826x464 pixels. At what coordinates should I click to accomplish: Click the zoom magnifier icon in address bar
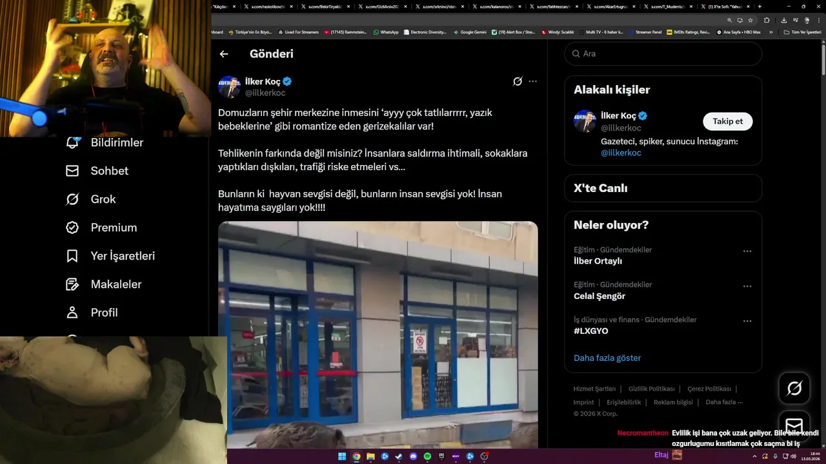point(730,20)
